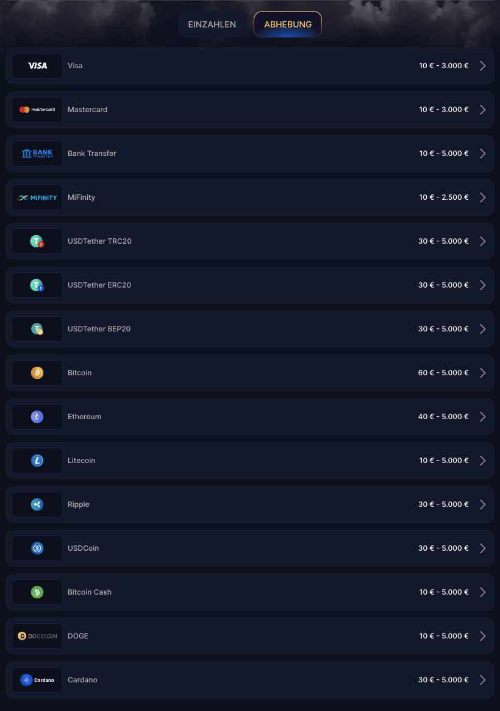The height and width of the screenshot is (711, 500).
Task: Expand the USDTether TRC20 row arrow
Action: [482, 241]
